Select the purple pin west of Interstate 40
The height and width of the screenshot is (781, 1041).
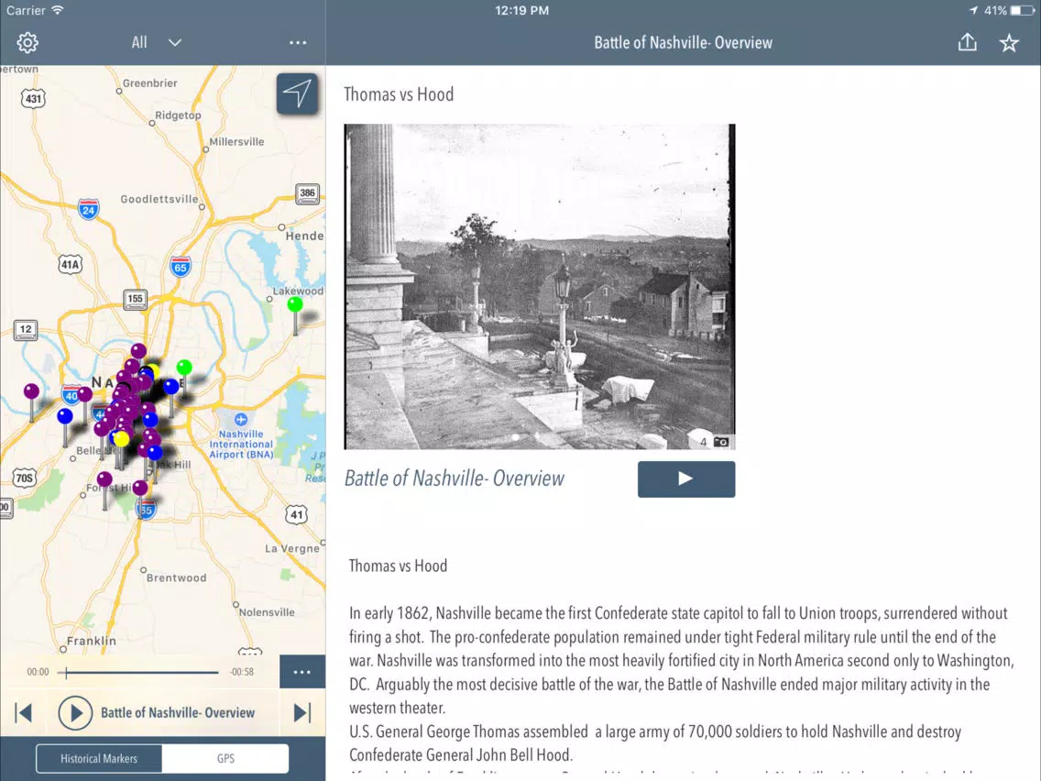point(31,391)
